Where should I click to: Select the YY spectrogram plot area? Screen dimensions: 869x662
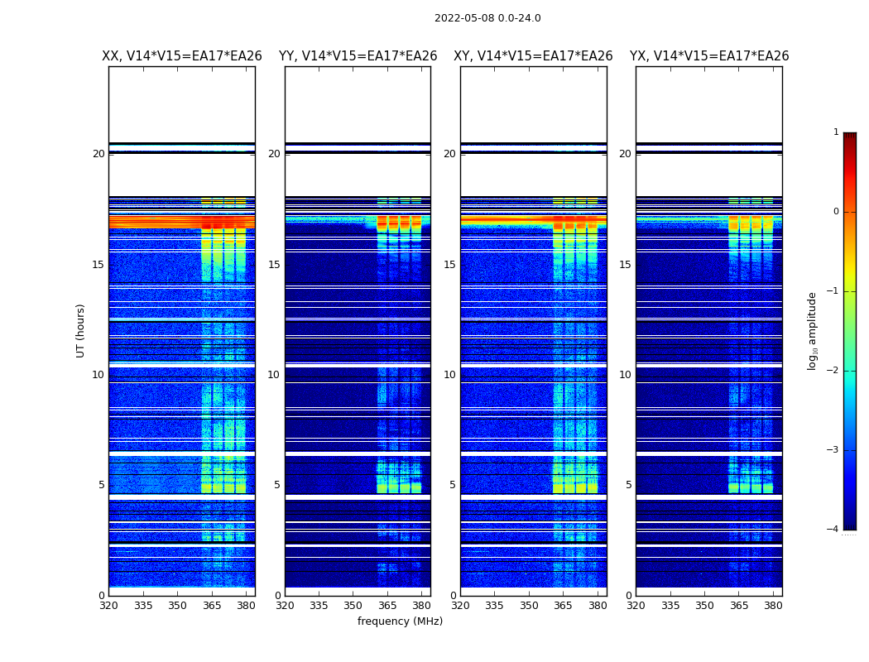[358, 331]
